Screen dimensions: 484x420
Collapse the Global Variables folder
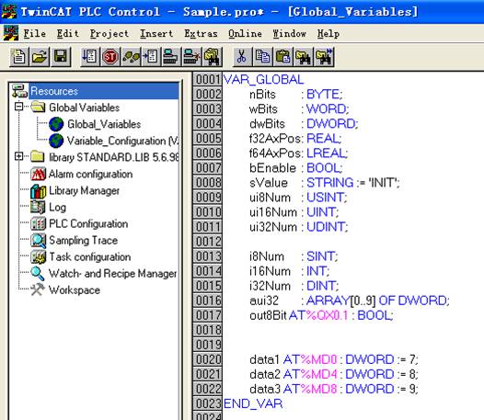pyautogui.click(x=18, y=107)
